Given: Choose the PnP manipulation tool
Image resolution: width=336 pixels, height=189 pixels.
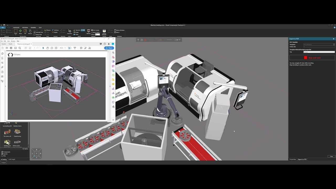Looking at the screenshot, I should 25,32.
